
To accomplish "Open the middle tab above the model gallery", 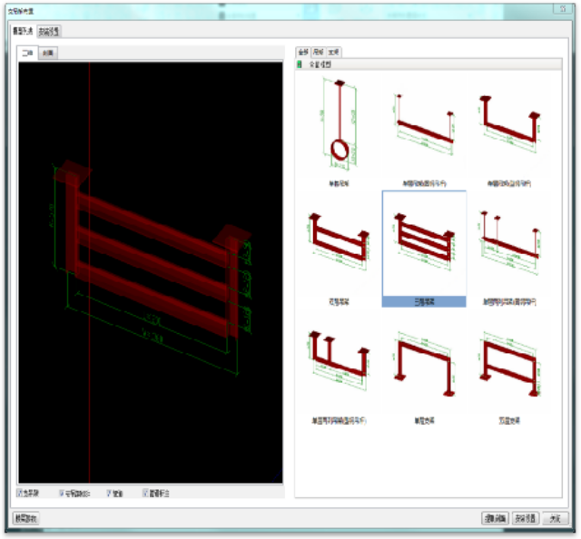I will coord(319,53).
